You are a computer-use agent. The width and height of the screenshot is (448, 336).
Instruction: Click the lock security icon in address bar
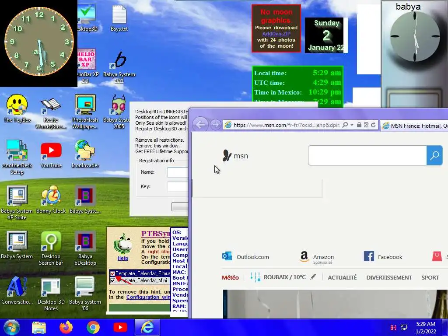pyautogui.click(x=359, y=125)
